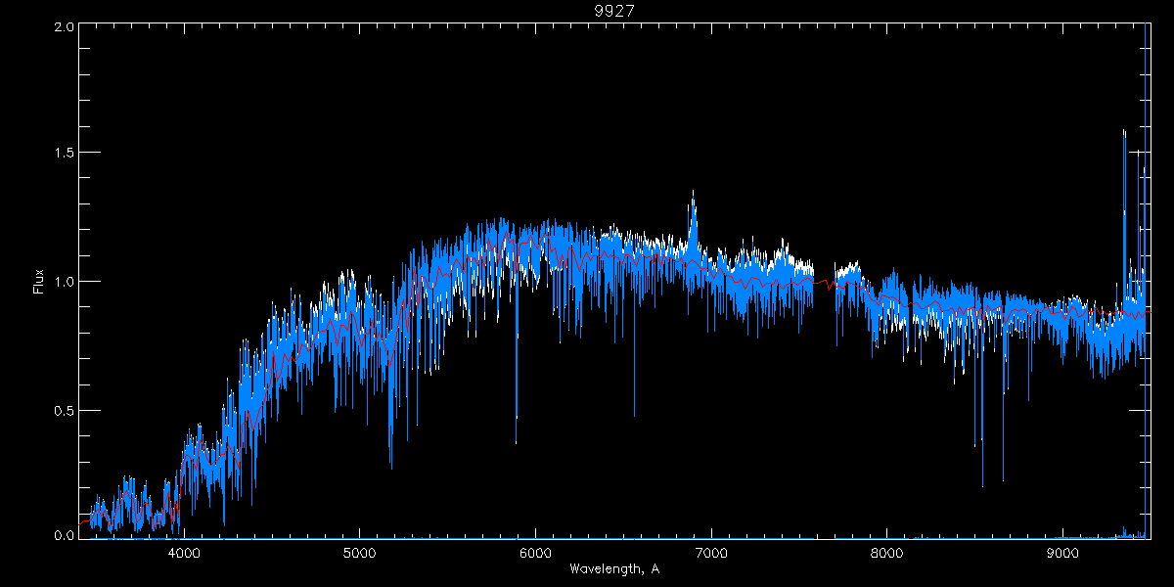
Task: Select the 9000 x-axis tick label
Action: [x=1062, y=551]
